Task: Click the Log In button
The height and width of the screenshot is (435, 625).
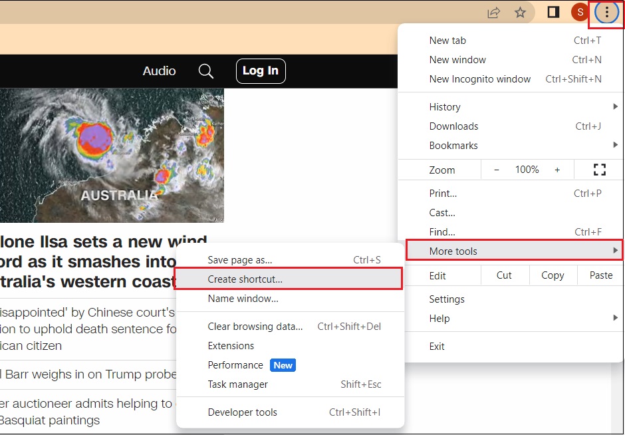Action: coord(260,71)
